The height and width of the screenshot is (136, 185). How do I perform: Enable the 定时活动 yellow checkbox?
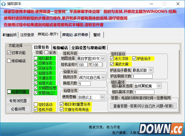click(x=36, y=105)
